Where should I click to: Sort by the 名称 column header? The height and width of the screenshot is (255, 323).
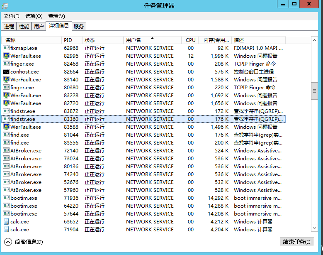coord(32,40)
